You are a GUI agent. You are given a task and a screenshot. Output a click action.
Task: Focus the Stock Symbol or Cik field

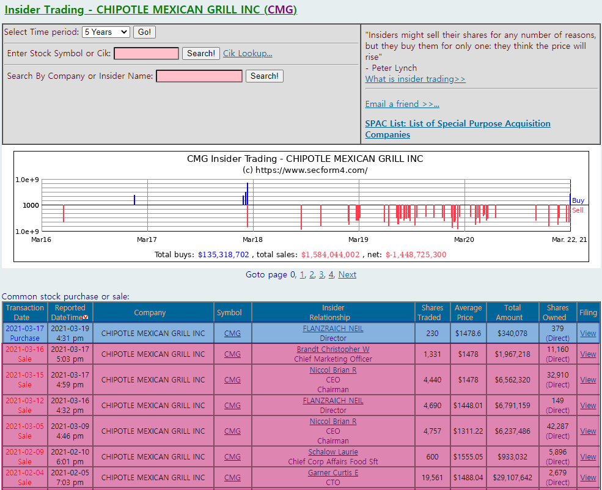(x=146, y=53)
